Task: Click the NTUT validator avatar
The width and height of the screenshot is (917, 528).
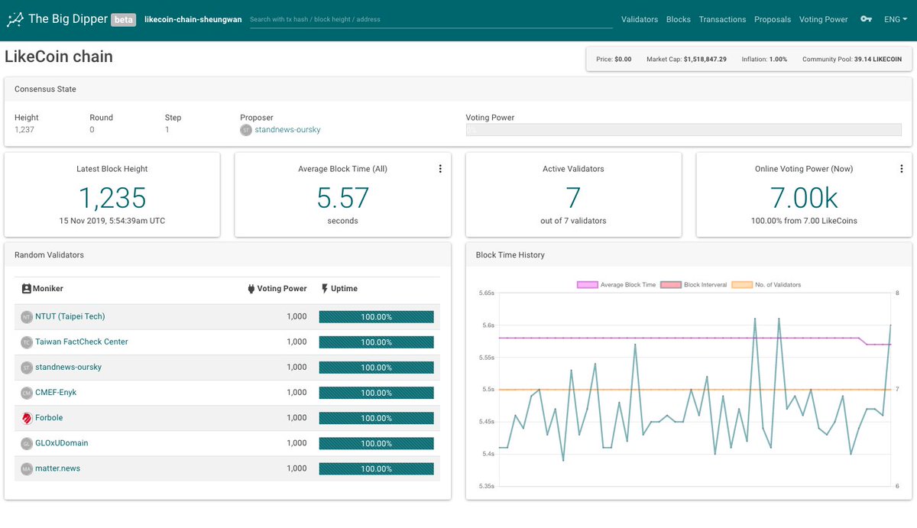Action: pyautogui.click(x=27, y=317)
